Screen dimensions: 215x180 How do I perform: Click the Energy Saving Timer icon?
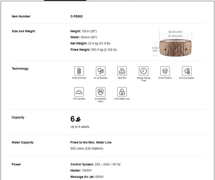tap(144, 71)
